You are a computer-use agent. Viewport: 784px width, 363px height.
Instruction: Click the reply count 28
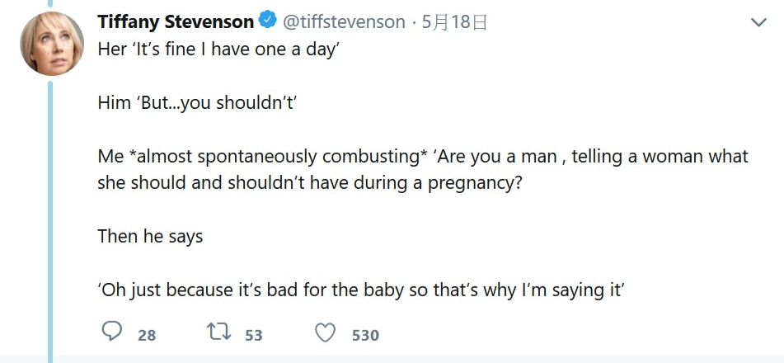147,335
